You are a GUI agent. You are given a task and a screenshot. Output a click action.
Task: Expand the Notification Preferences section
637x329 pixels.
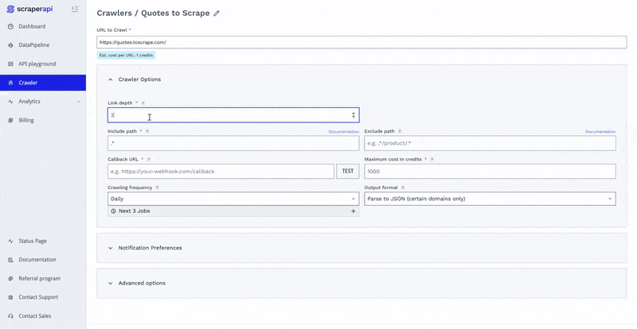tap(111, 248)
